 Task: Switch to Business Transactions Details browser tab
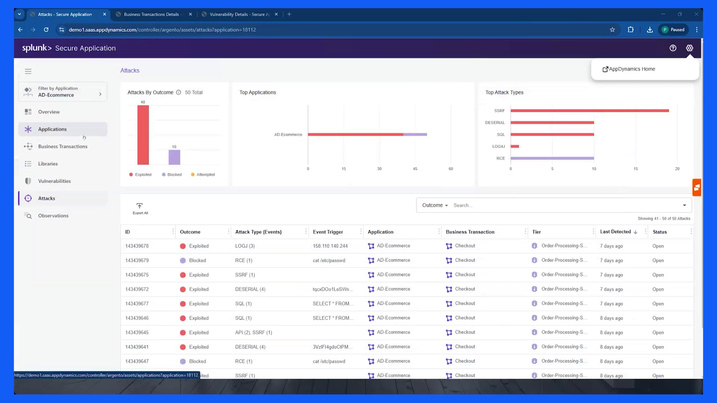(153, 14)
